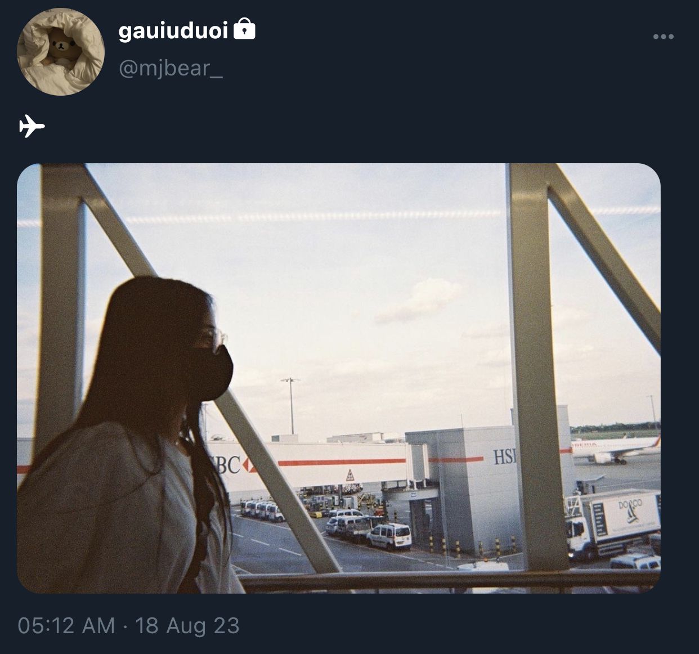Click the woman's glasses in the photo
699x654 pixels.
click(x=216, y=338)
